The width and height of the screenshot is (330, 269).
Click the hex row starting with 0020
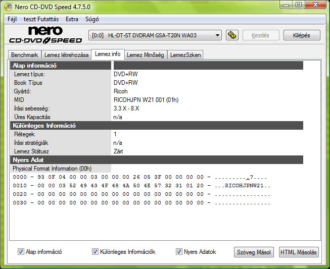click(142, 194)
